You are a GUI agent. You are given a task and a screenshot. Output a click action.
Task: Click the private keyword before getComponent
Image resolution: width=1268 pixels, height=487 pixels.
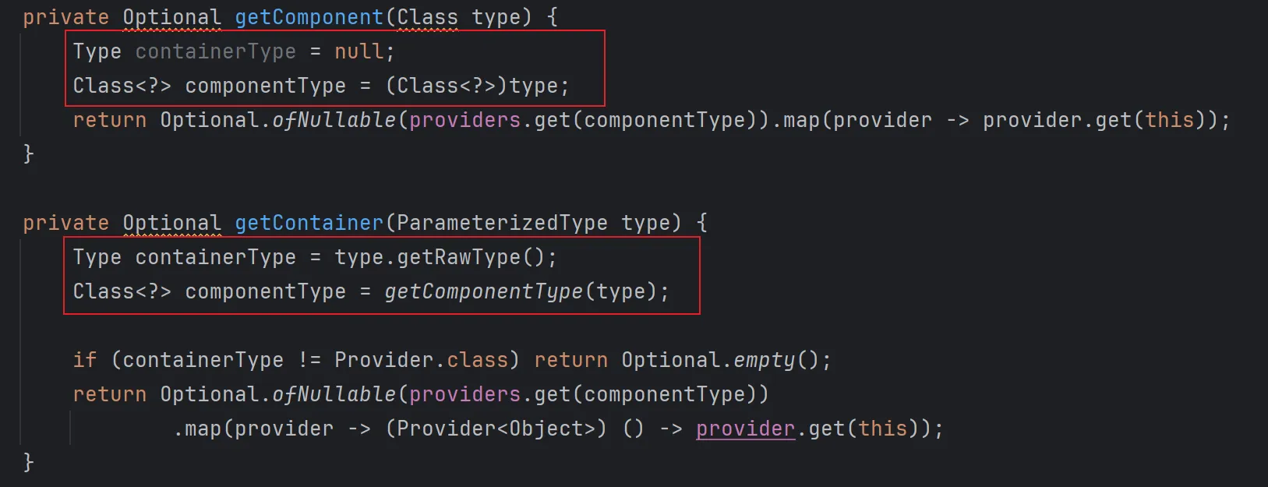coord(65,17)
